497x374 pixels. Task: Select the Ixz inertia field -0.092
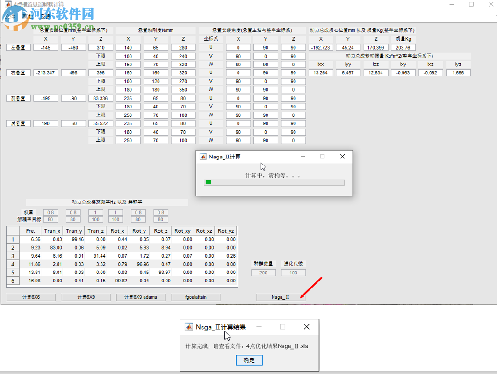point(431,72)
